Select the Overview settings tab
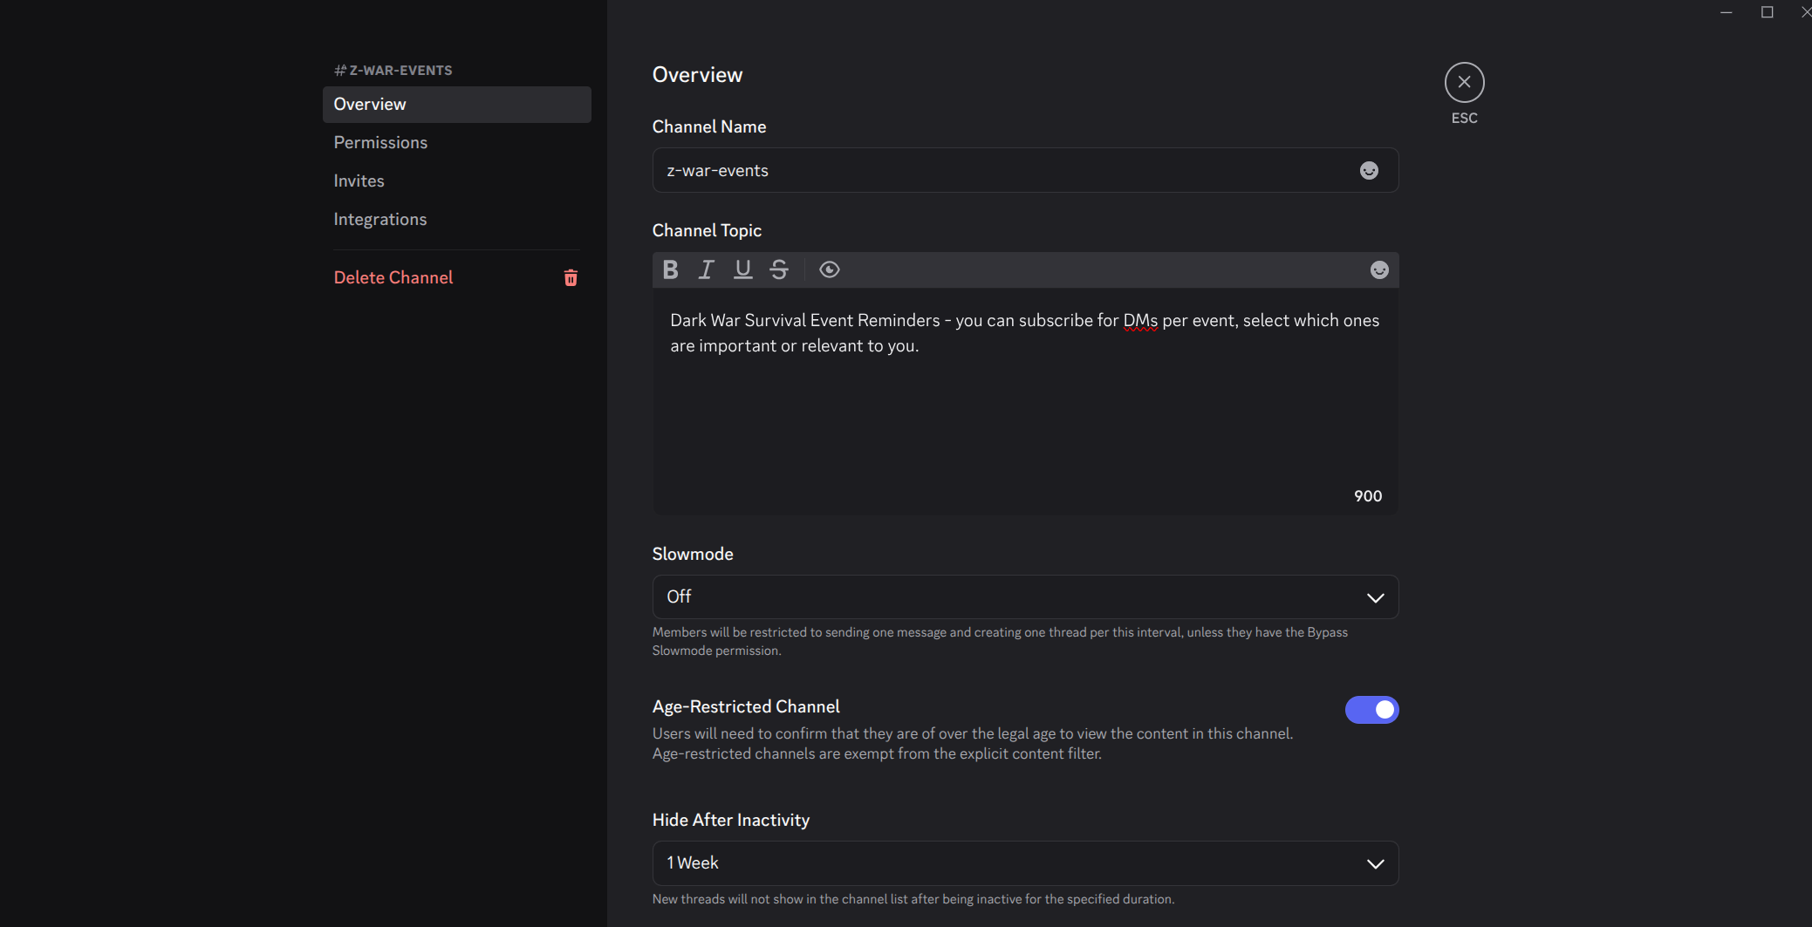The image size is (1812, 927). click(456, 104)
